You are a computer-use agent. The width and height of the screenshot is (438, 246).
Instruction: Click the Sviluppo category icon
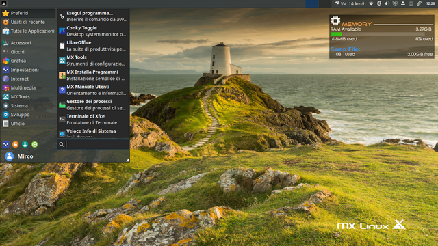pyautogui.click(x=5, y=115)
